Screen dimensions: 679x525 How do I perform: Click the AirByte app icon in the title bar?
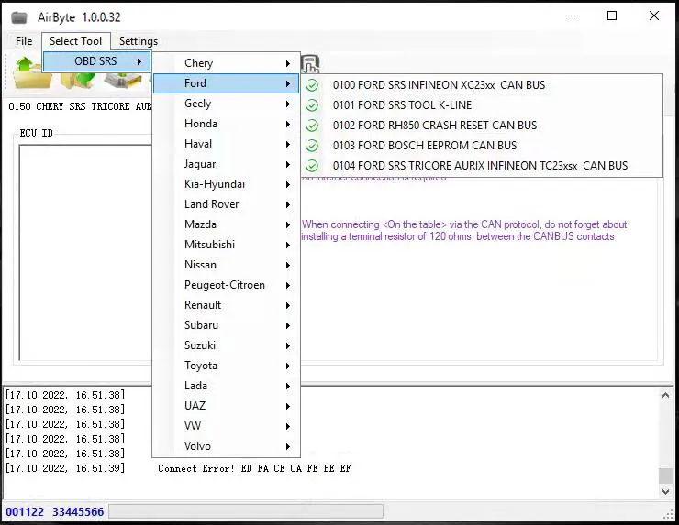pyautogui.click(x=19, y=16)
